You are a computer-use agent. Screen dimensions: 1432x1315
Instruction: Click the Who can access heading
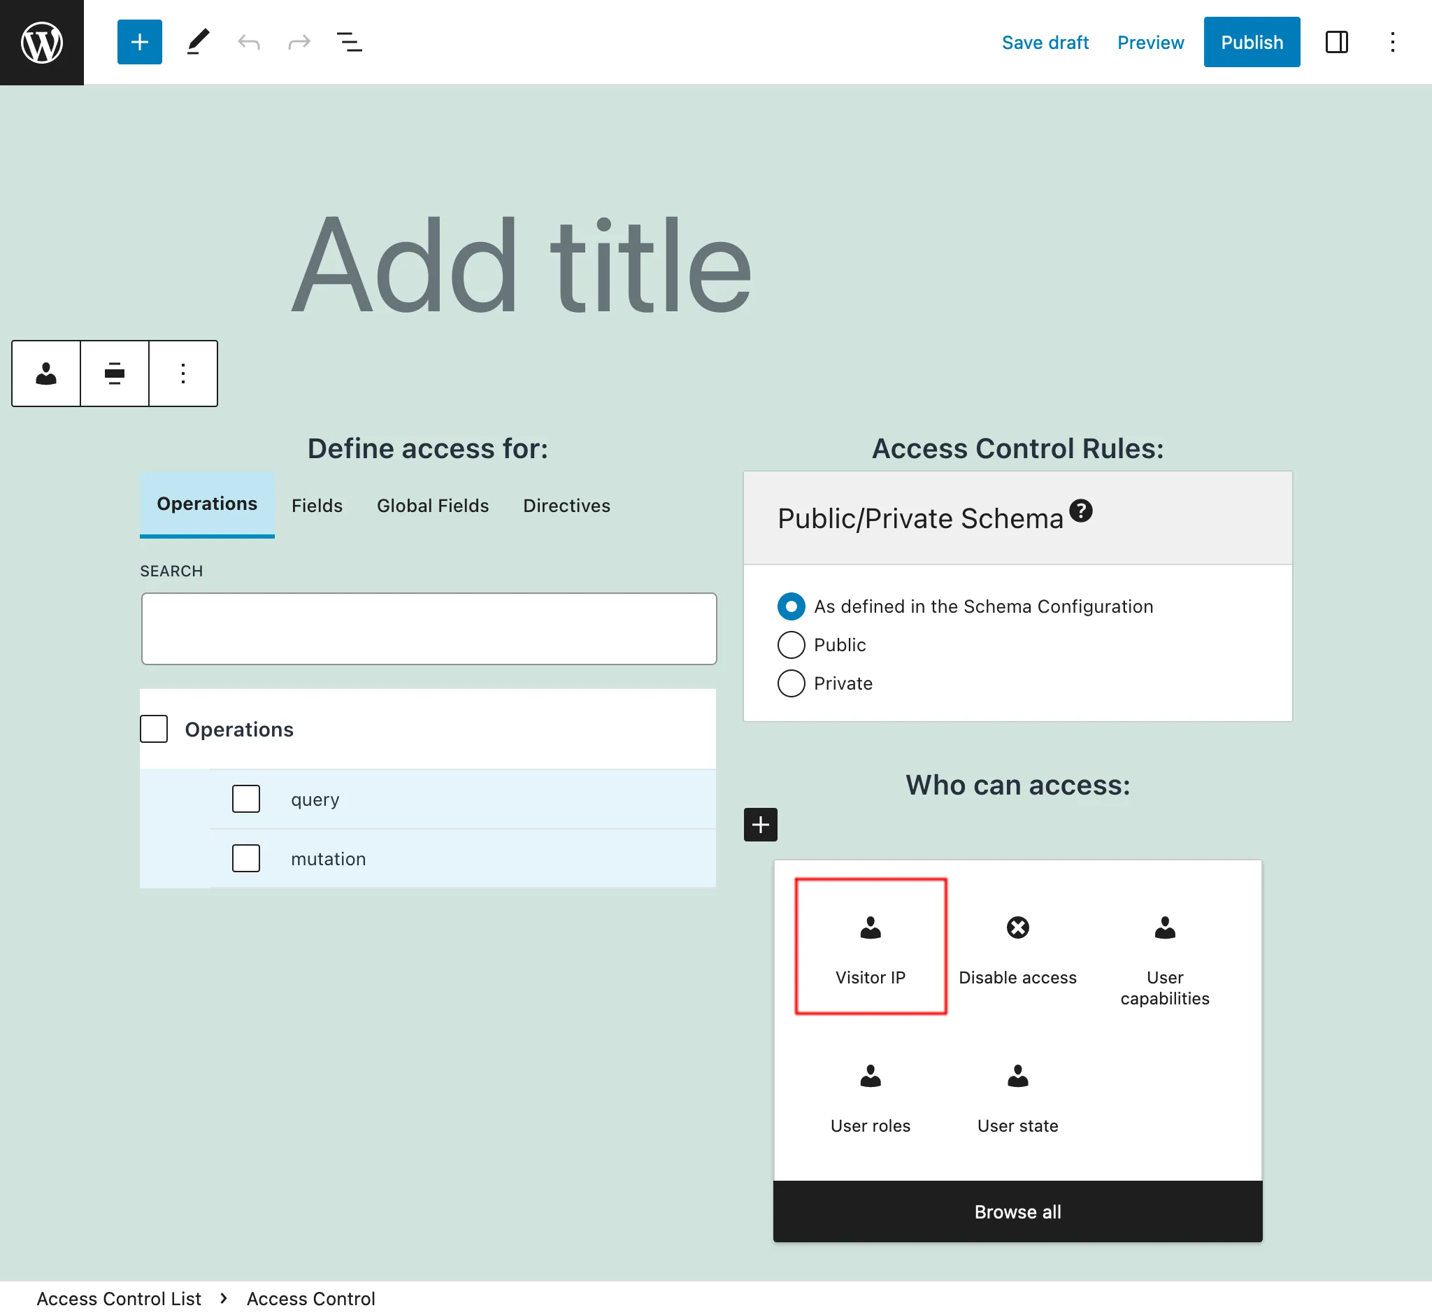(x=1017, y=785)
